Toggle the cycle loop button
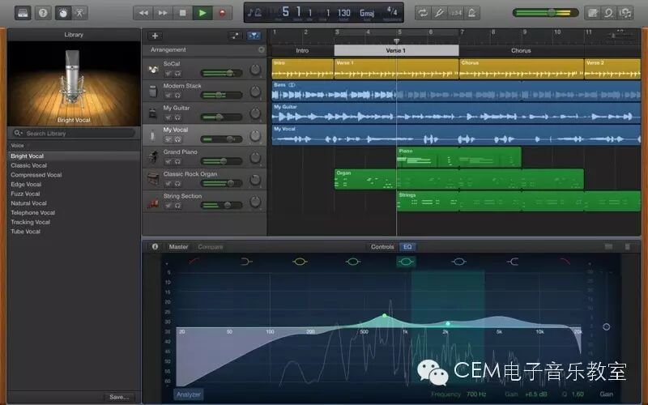The height and width of the screenshot is (405, 648). coord(423,13)
